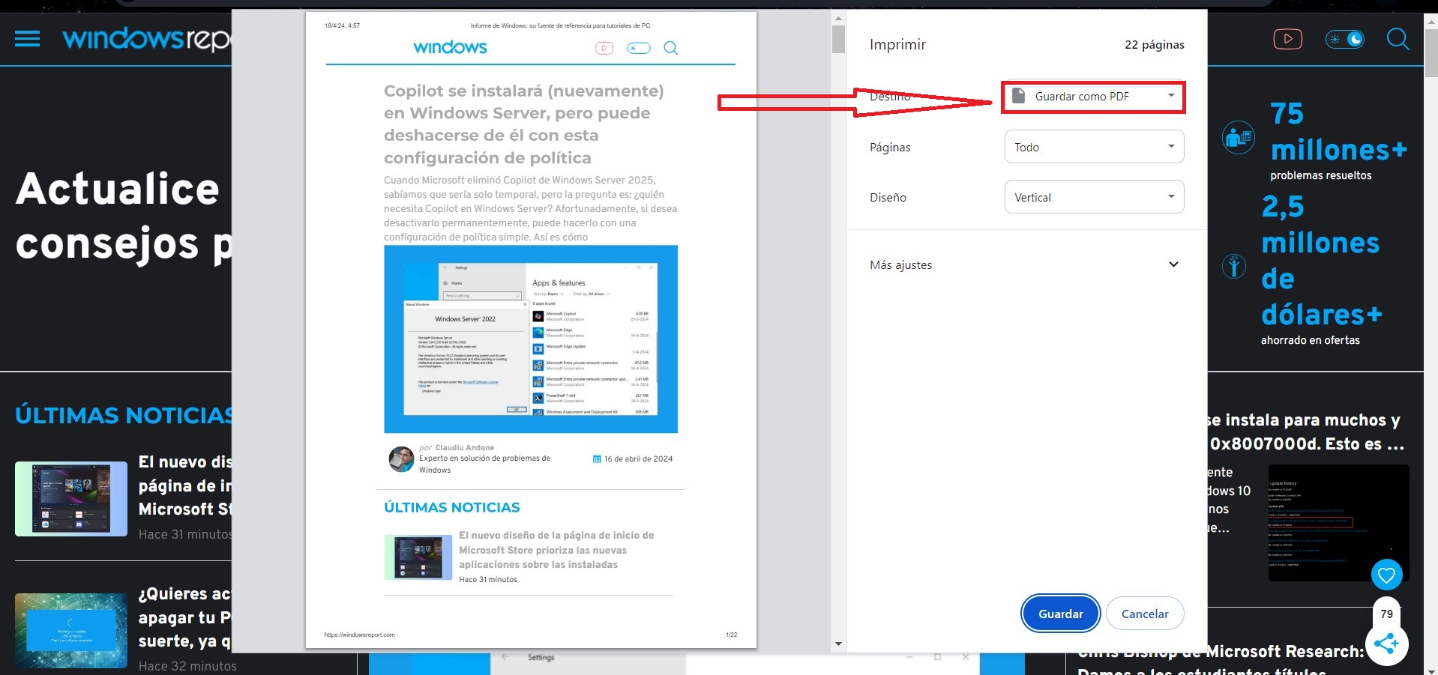1438x675 pixels.
Task: Click 'ahorrado en ofertas' caption
Action: coord(1311,340)
